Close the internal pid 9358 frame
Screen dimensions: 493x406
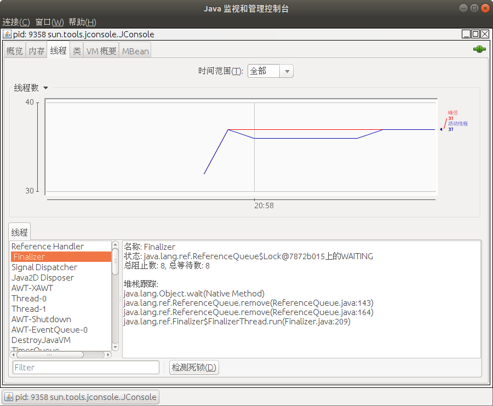click(x=485, y=34)
